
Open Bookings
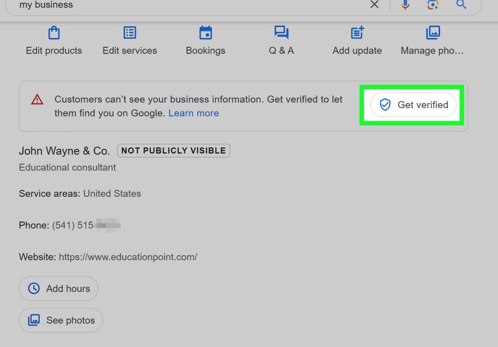coord(205,41)
